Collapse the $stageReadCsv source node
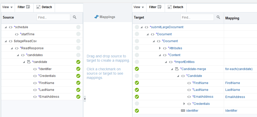257x117 pixels. click(x=6, y=41)
